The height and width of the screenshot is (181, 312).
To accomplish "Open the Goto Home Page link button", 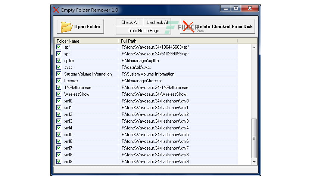I will [x=144, y=31].
